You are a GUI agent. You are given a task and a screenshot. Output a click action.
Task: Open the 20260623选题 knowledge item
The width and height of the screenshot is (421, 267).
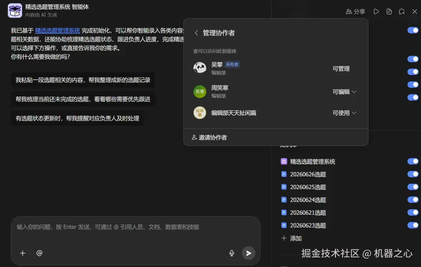click(308, 225)
